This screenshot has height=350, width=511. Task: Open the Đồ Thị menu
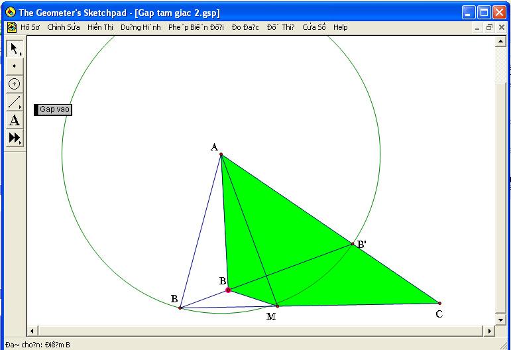point(280,27)
